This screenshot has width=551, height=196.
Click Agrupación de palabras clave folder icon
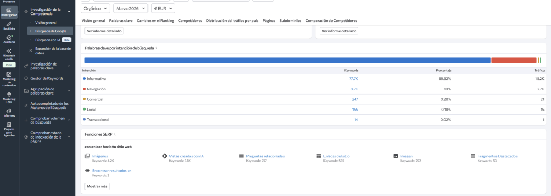26,91
